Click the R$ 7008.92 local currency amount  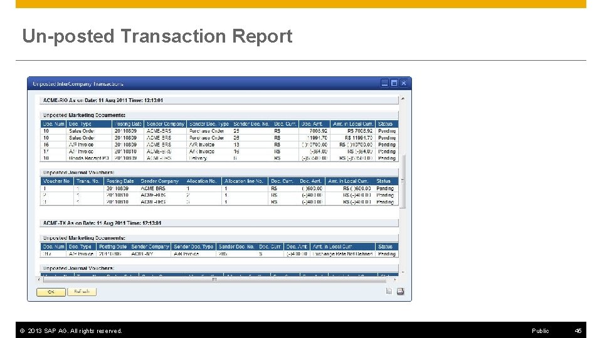360,131
